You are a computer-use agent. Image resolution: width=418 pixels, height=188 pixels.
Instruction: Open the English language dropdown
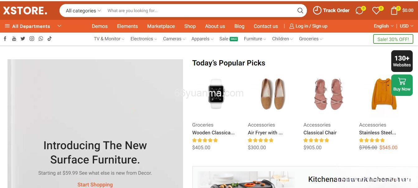click(383, 26)
